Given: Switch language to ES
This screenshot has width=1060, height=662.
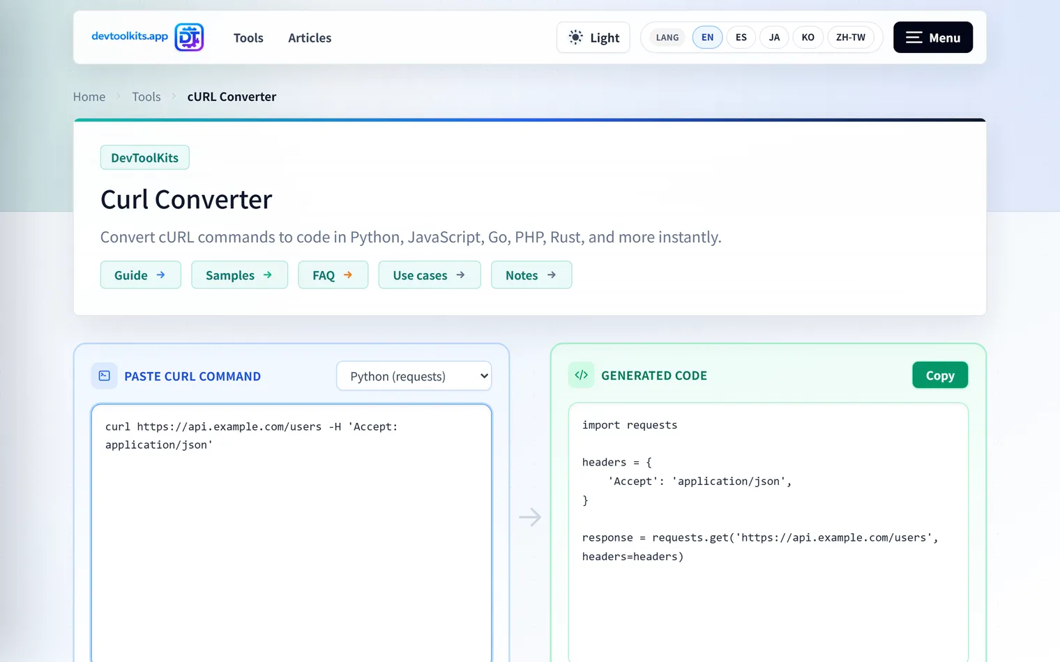Looking at the screenshot, I should click(x=741, y=38).
